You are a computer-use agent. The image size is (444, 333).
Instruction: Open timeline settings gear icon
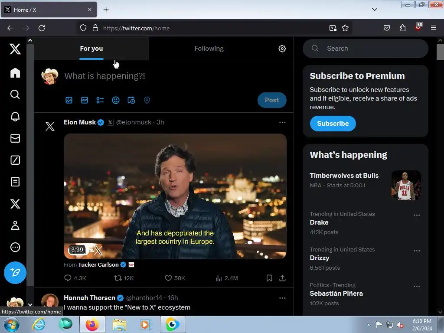282,49
